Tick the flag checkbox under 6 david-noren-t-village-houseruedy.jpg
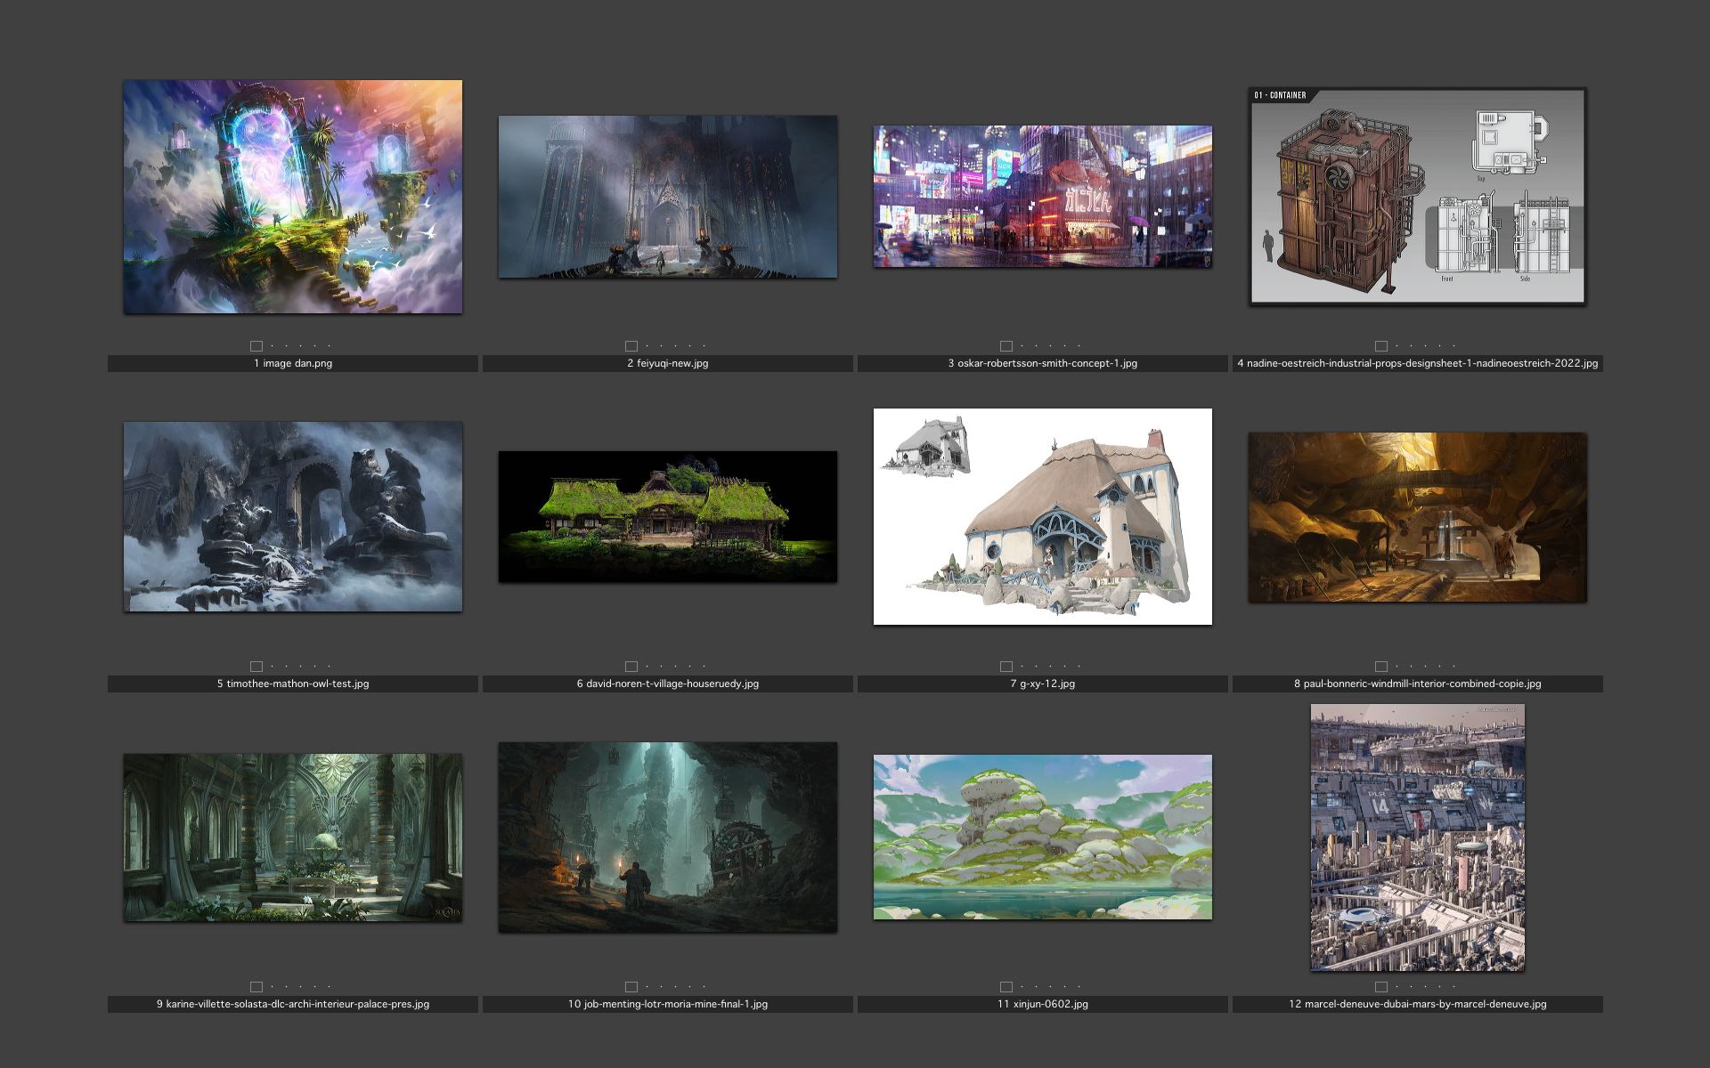Screen dimensions: 1710x1068 (x=631, y=666)
